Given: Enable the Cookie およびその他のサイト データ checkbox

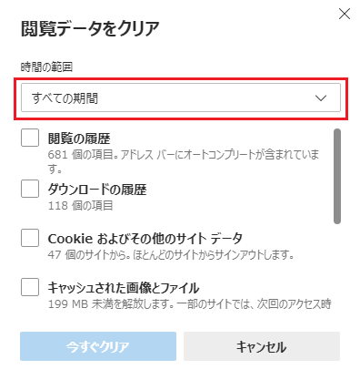Looking at the screenshot, I should pyautogui.click(x=30, y=238).
